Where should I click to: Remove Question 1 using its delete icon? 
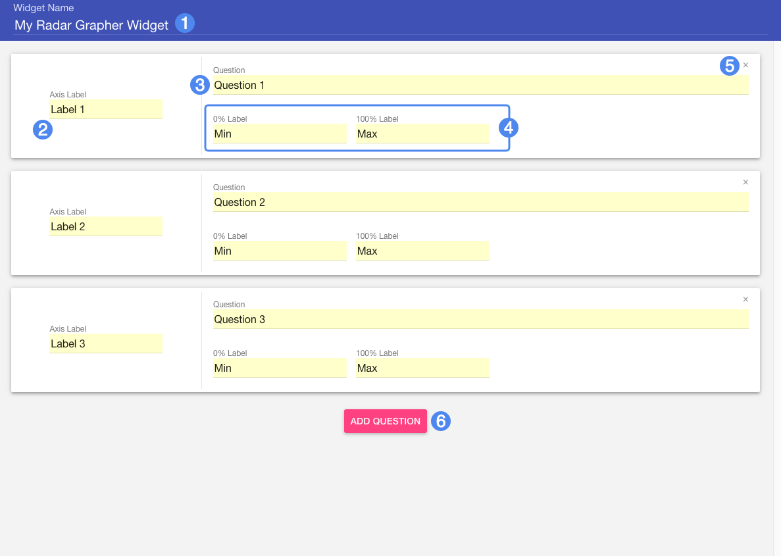tap(745, 65)
